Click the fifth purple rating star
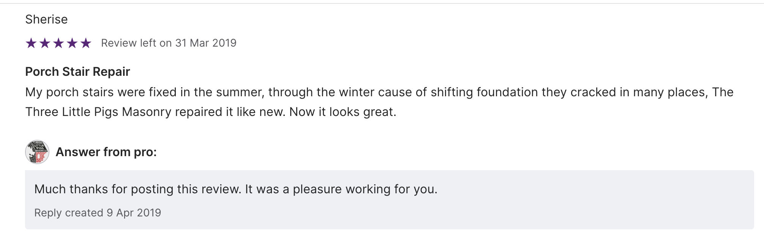This screenshot has width=764, height=238. [x=86, y=43]
